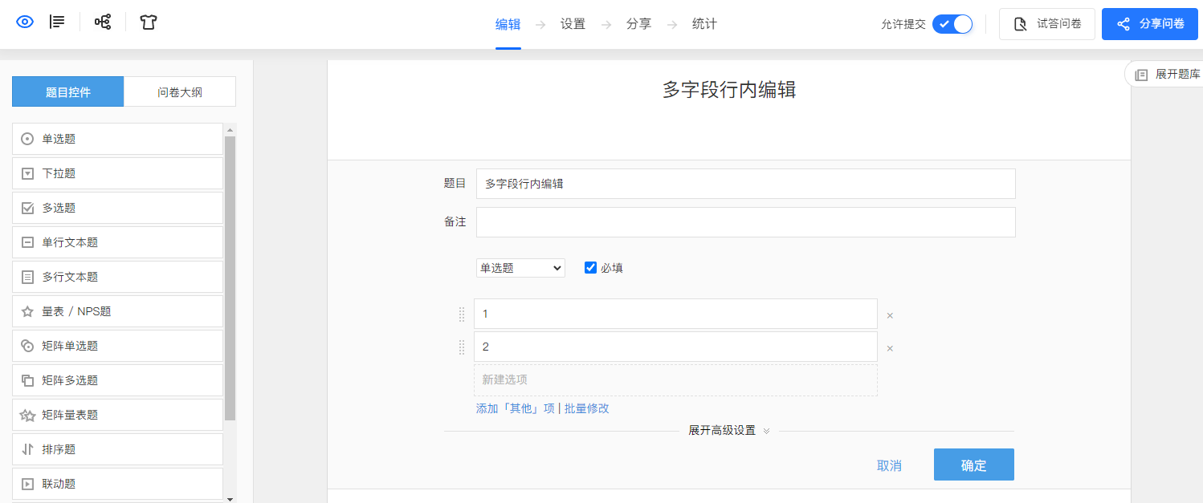Toggle the 允许提交 switch
This screenshot has width=1203, height=503.
(952, 24)
